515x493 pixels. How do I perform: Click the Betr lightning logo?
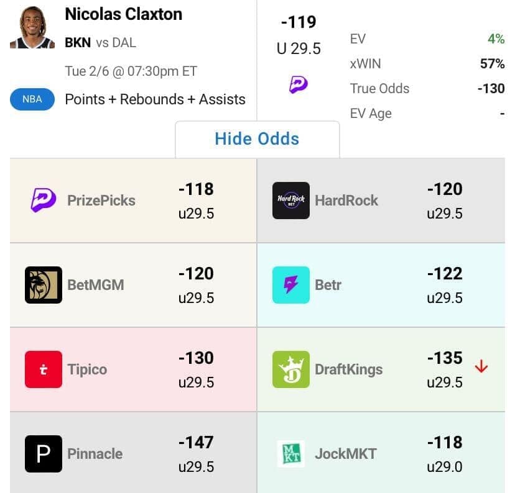click(x=291, y=285)
